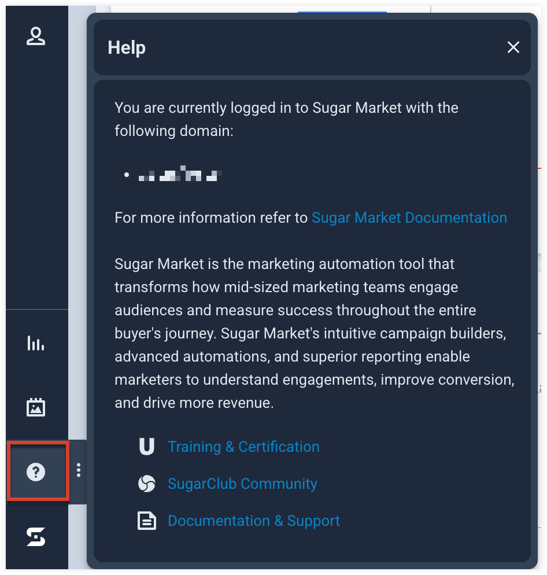Click the swirl icon beside SugarClub Community
This screenshot has width=547, height=575.
(x=147, y=484)
